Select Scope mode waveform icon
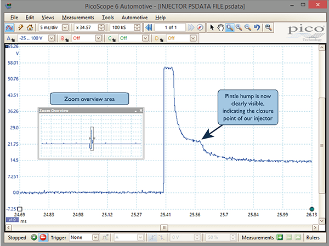This screenshot has height=246, width=329. tap(9, 27)
